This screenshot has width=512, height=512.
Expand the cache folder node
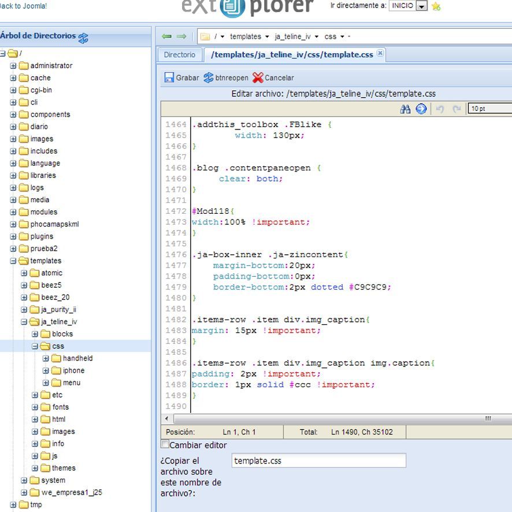point(13,77)
